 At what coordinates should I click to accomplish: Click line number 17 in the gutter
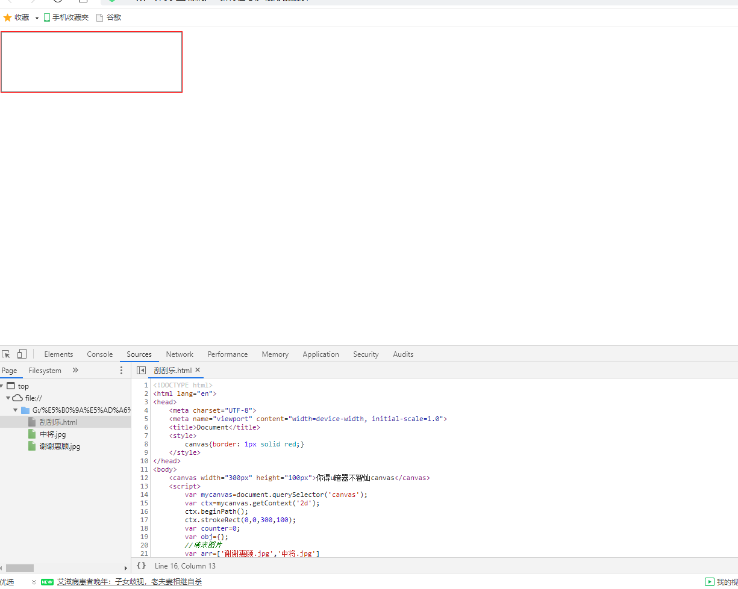tap(144, 520)
